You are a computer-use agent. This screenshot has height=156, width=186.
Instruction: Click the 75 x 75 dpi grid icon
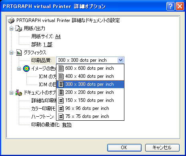pyautogui.click(x=61, y=116)
